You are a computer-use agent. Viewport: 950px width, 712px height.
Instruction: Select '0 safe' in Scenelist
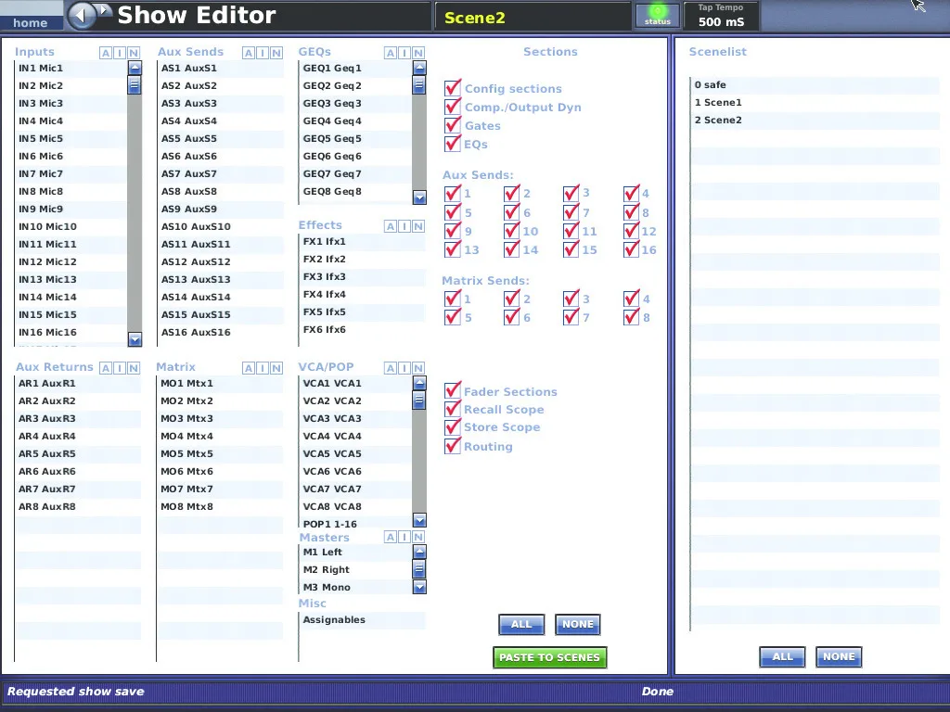[815, 84]
